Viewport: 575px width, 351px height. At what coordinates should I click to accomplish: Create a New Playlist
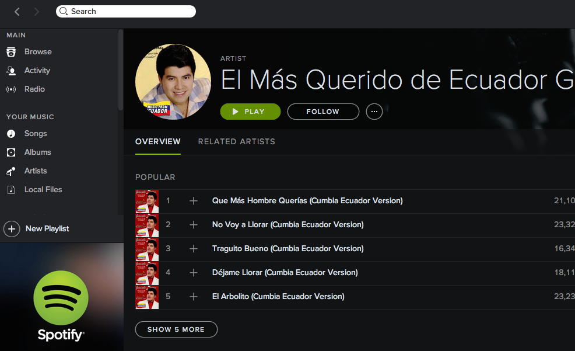tap(47, 229)
